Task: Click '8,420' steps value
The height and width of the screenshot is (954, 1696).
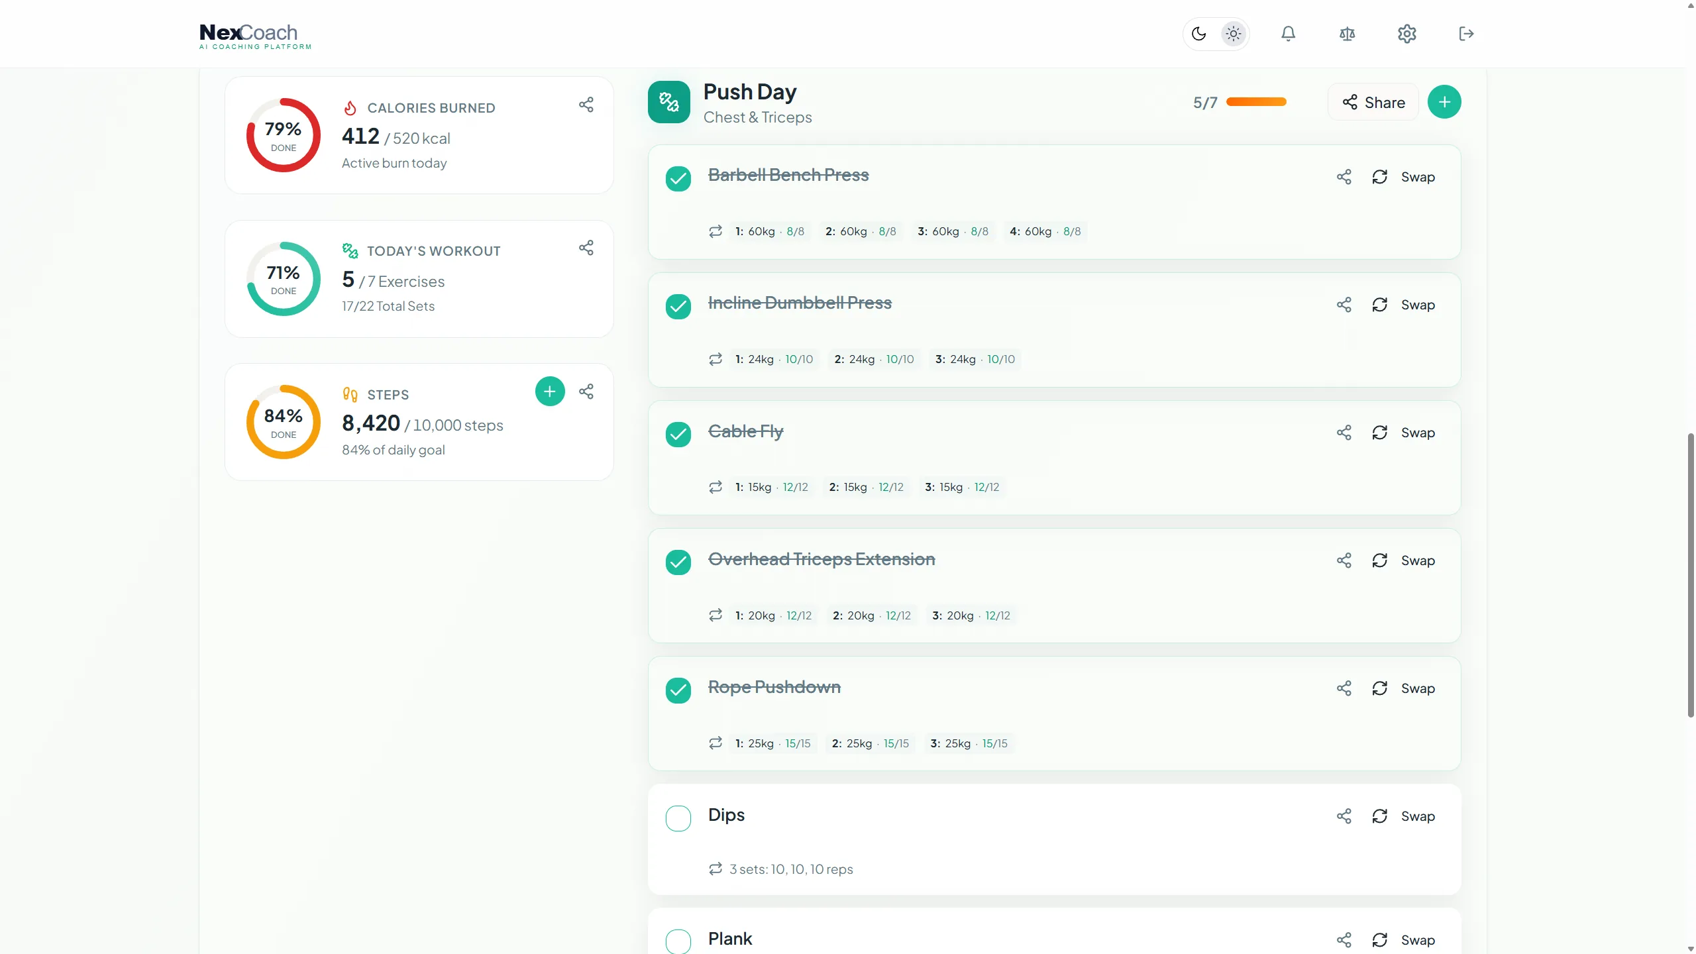Action: coord(371,423)
